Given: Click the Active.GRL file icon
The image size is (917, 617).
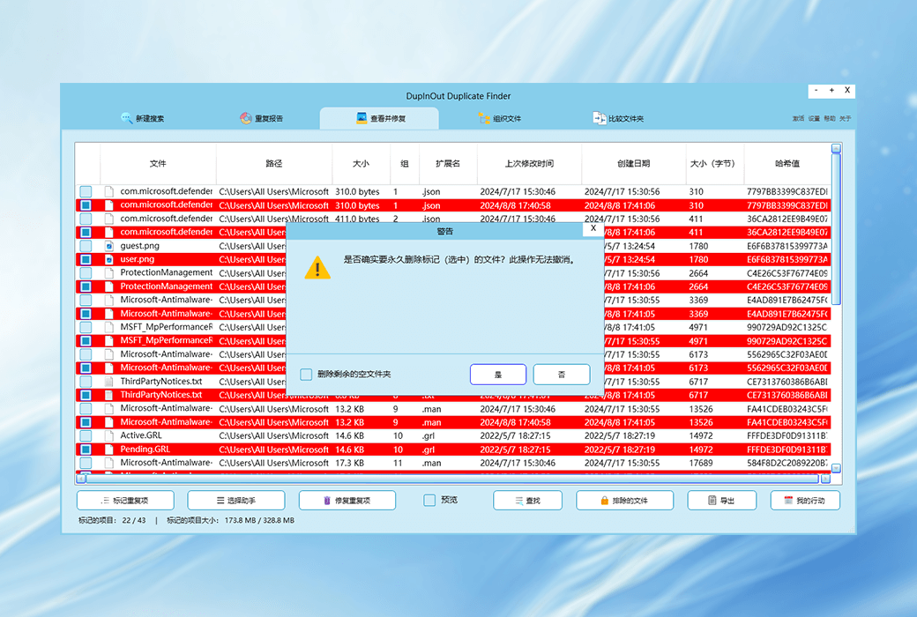Looking at the screenshot, I should coord(108,435).
